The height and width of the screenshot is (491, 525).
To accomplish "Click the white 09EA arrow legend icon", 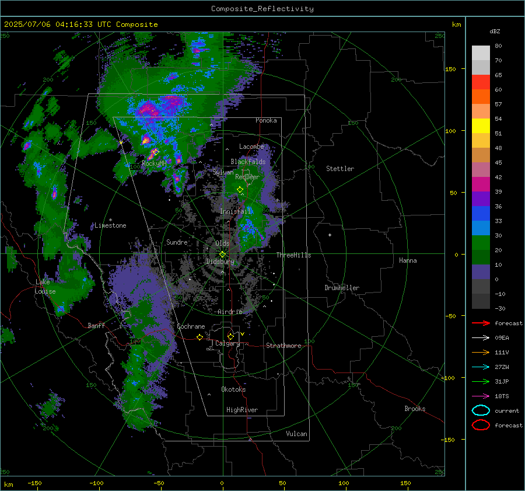I will [481, 337].
